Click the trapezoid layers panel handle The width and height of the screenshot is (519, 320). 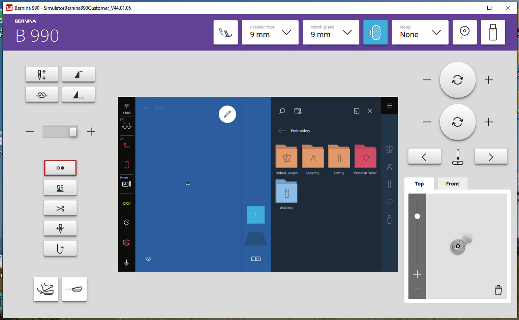click(x=256, y=239)
